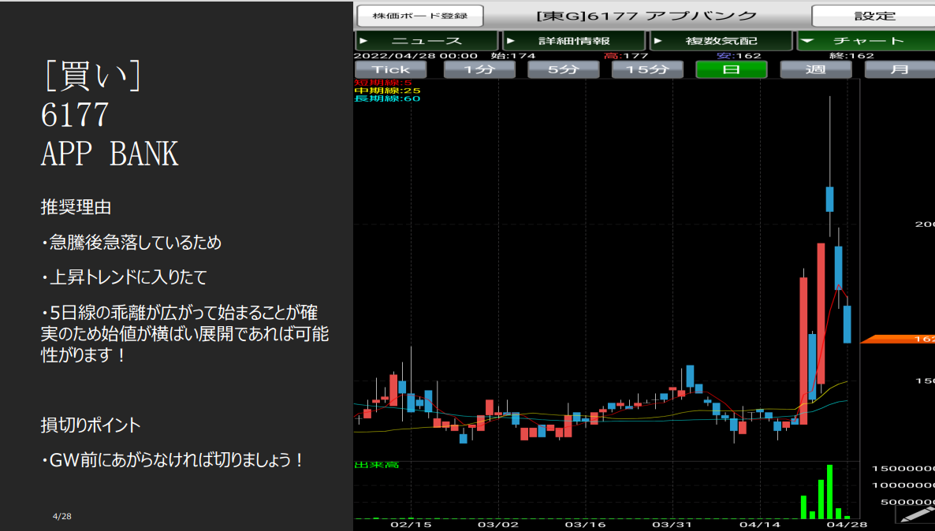
Task: Click the arrow icon on 複数気配
Action: point(657,40)
